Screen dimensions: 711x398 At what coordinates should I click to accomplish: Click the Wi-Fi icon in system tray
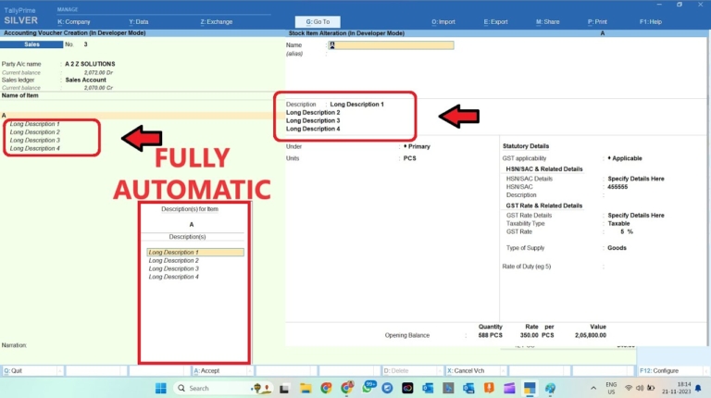click(x=629, y=388)
